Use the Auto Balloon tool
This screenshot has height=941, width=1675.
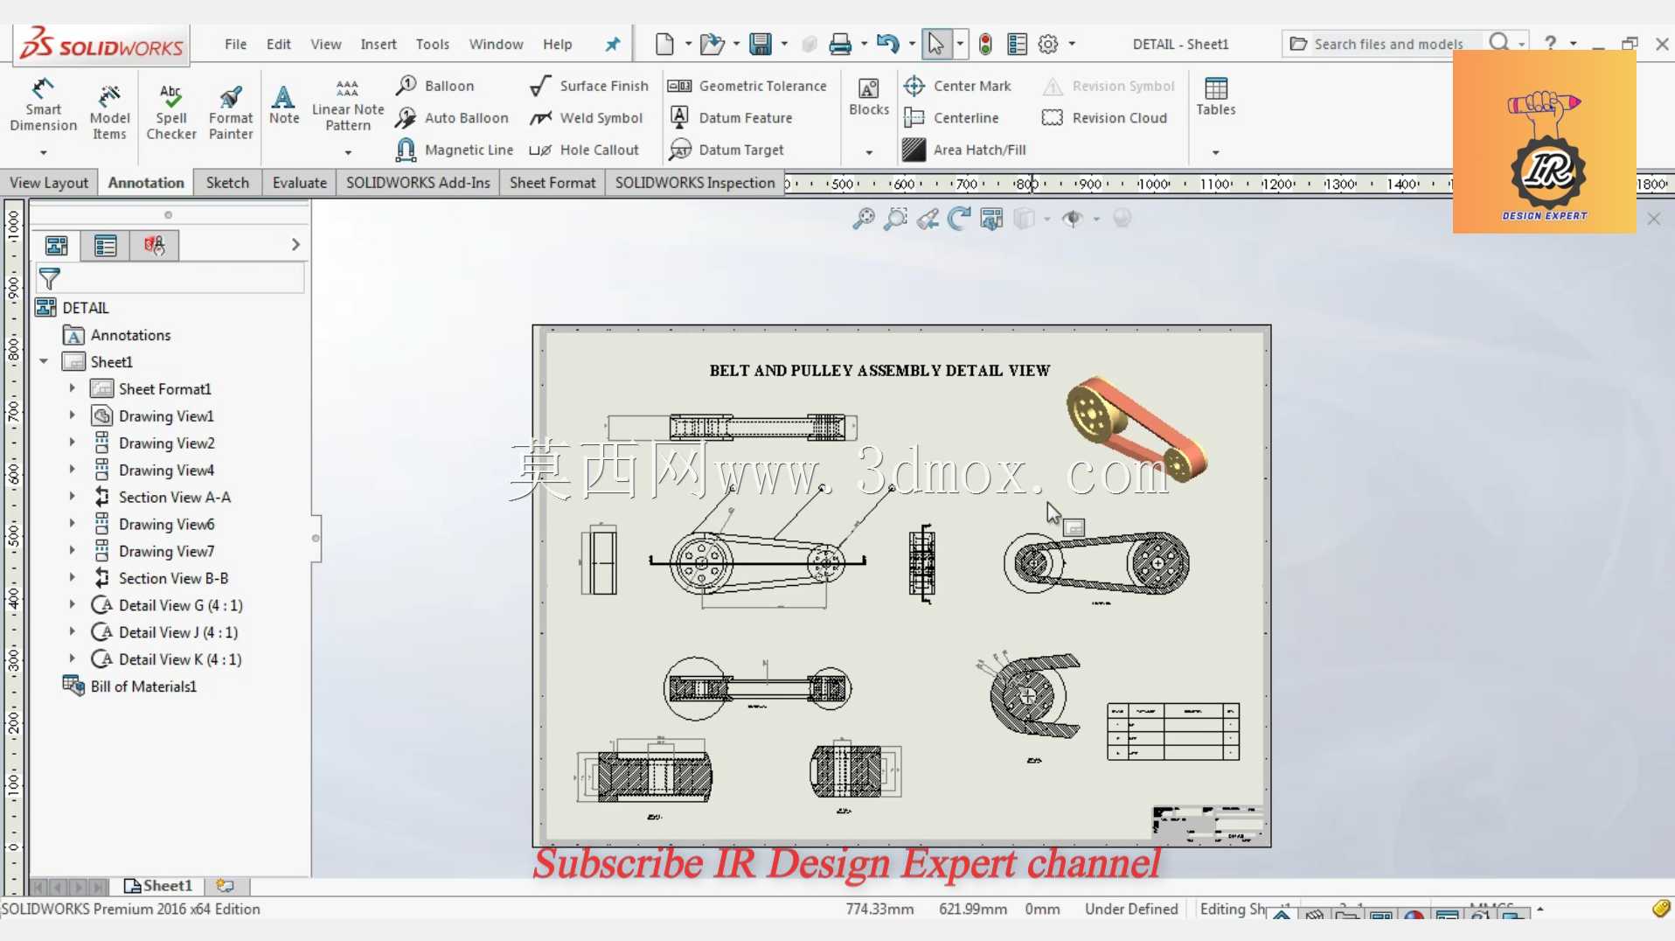tap(452, 117)
